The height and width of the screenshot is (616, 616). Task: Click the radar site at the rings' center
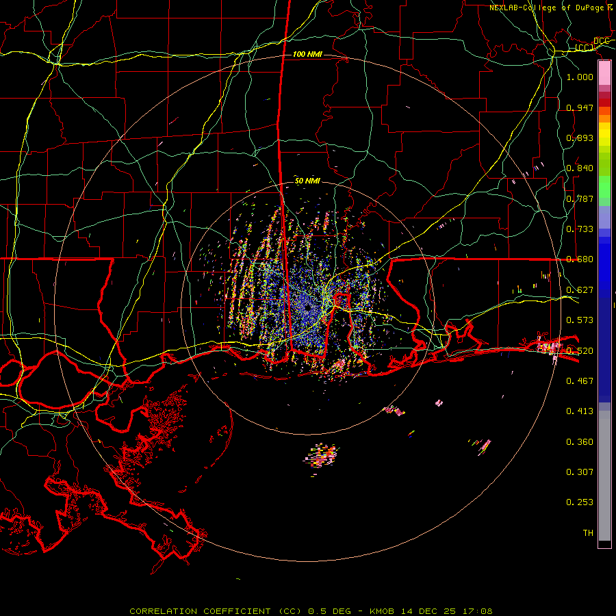coord(307,309)
